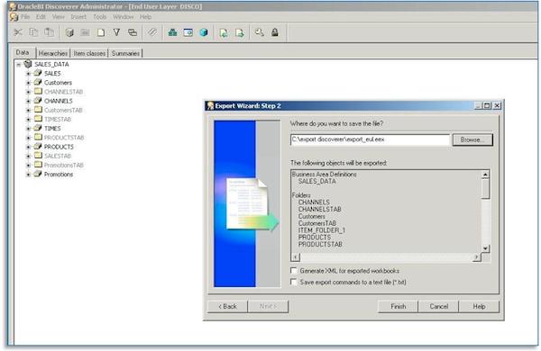Click the Cut scissors toolbar icon

click(18, 32)
